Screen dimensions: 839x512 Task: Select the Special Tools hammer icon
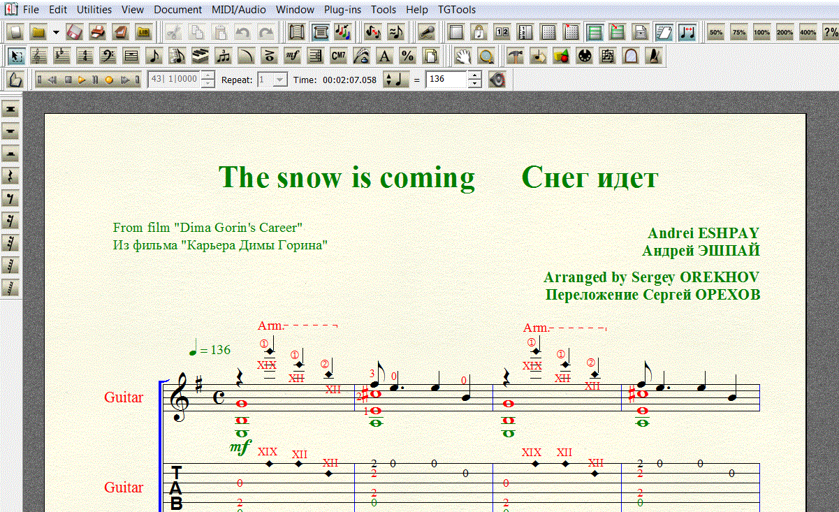(x=515, y=56)
